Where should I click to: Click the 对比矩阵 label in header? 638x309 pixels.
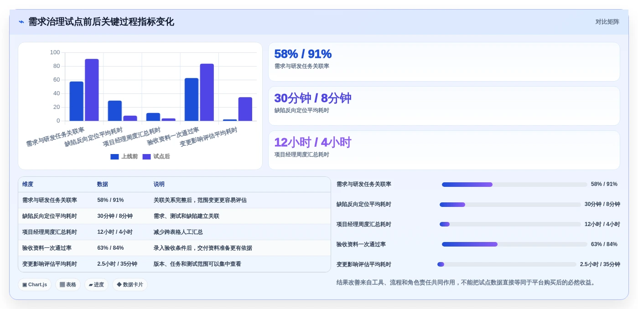coord(607,22)
